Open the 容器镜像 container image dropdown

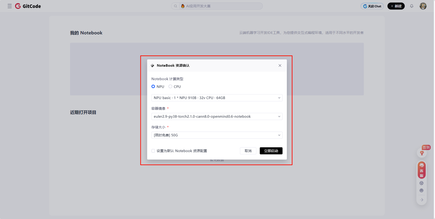tap(216, 117)
